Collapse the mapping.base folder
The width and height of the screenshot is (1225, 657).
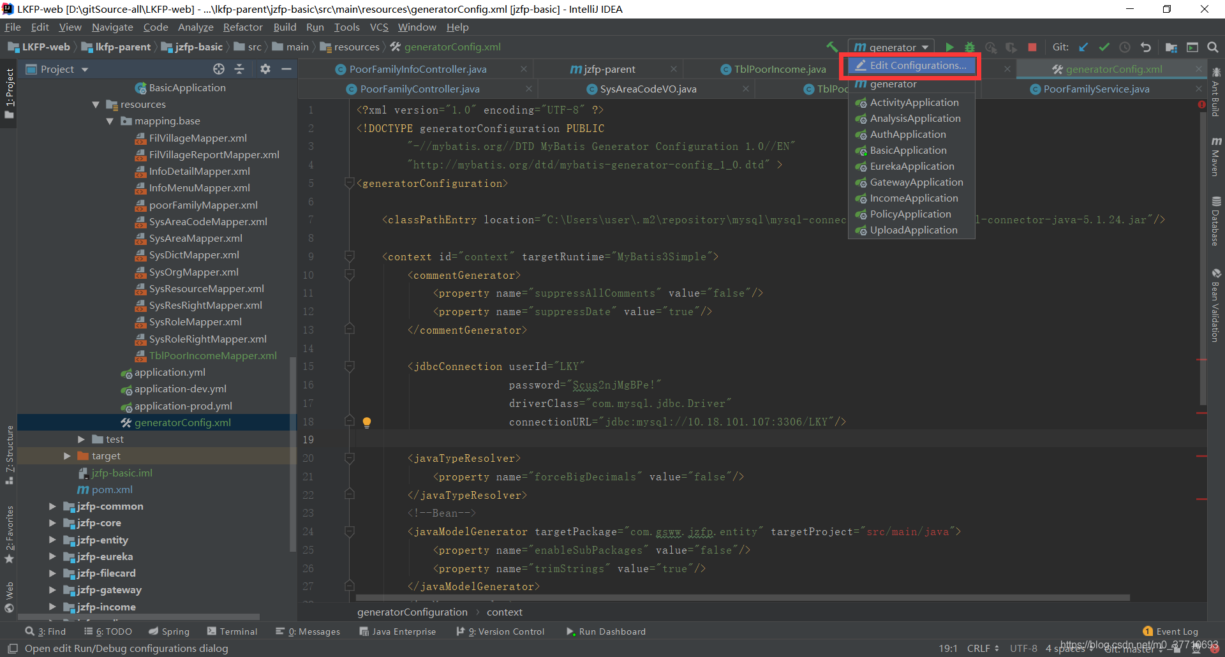point(110,121)
